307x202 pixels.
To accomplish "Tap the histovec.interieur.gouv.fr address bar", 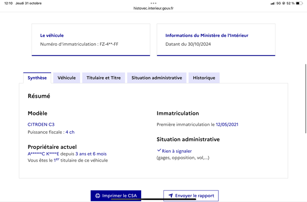I will pos(153,8).
